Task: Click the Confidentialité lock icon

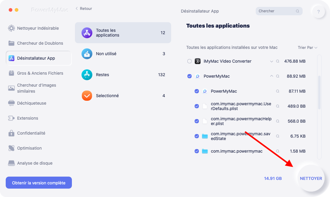Action: tap(11, 133)
